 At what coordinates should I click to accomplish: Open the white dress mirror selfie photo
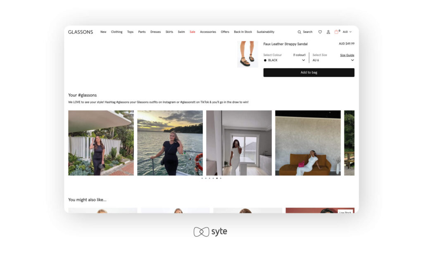[239, 143]
